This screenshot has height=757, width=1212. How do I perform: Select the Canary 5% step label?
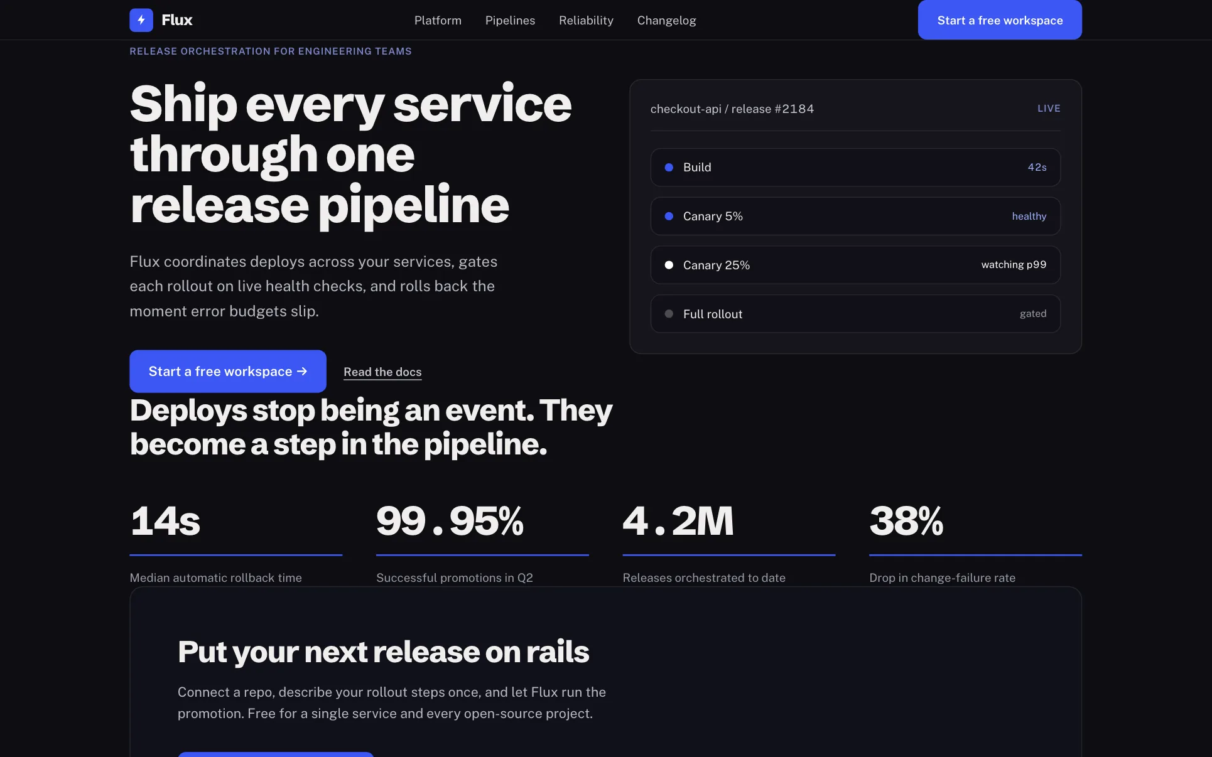tap(713, 216)
